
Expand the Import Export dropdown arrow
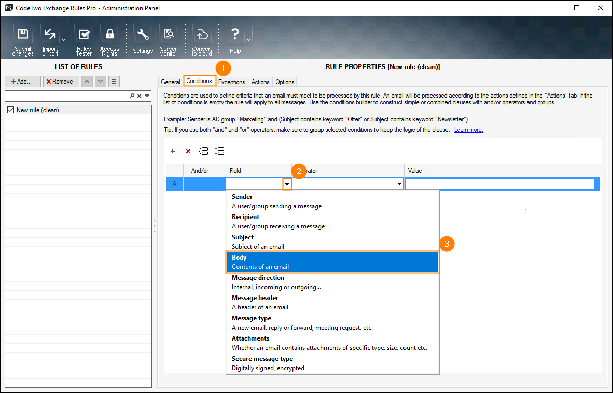click(x=63, y=39)
